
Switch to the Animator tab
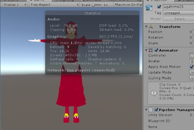pos(92,1)
